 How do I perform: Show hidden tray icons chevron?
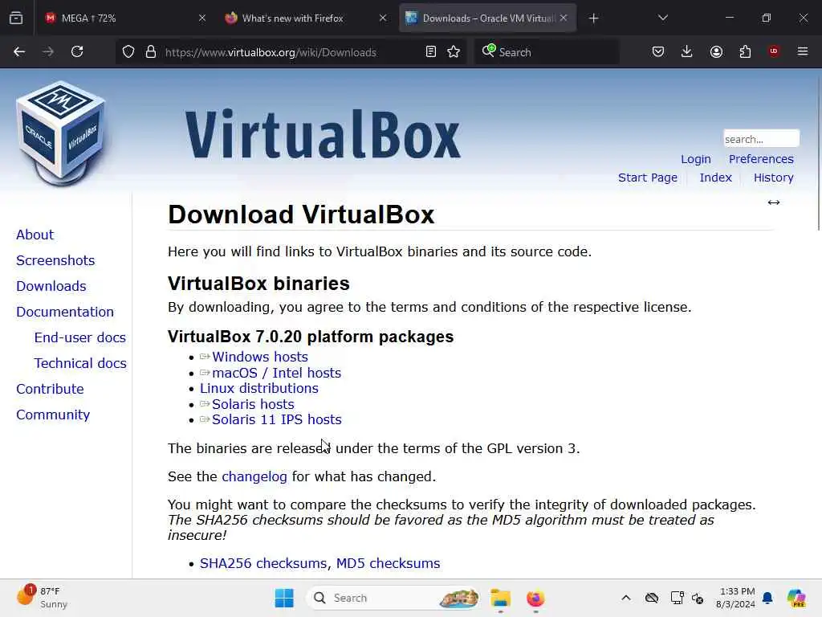coord(626,598)
